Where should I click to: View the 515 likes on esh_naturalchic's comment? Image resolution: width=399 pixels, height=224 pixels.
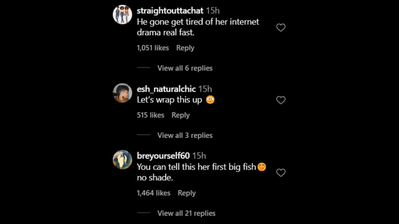point(151,115)
